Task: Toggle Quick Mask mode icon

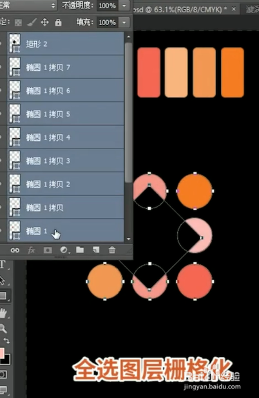Action: (3, 374)
